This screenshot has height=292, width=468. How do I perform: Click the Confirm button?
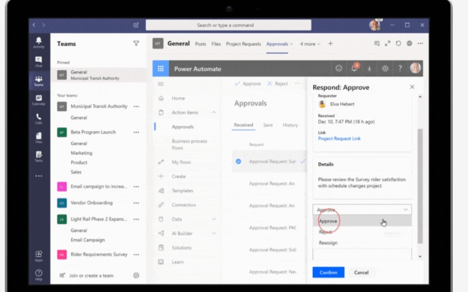[328, 272]
